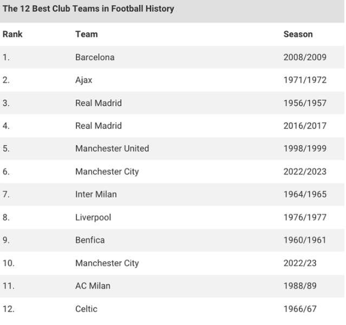Click the 2022/2023 season cell
The height and width of the screenshot is (325, 346).
[x=305, y=172]
